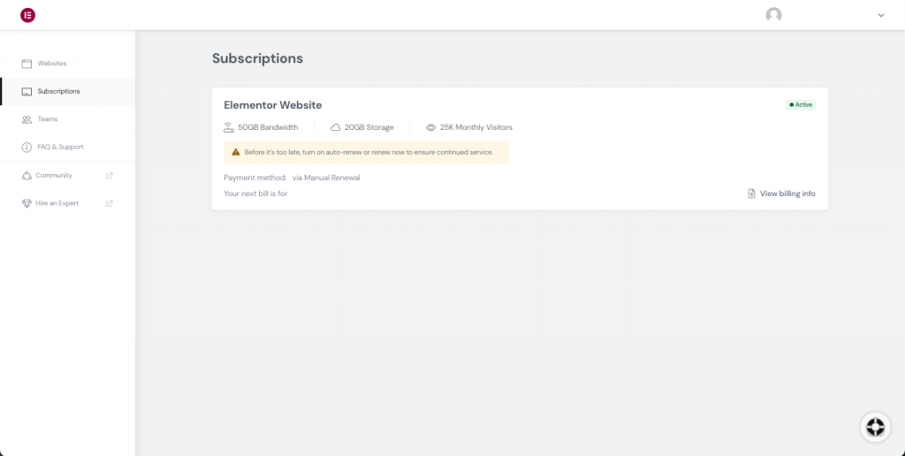The width and height of the screenshot is (905, 456).
Task: Click View billing info link
Action: [781, 194]
